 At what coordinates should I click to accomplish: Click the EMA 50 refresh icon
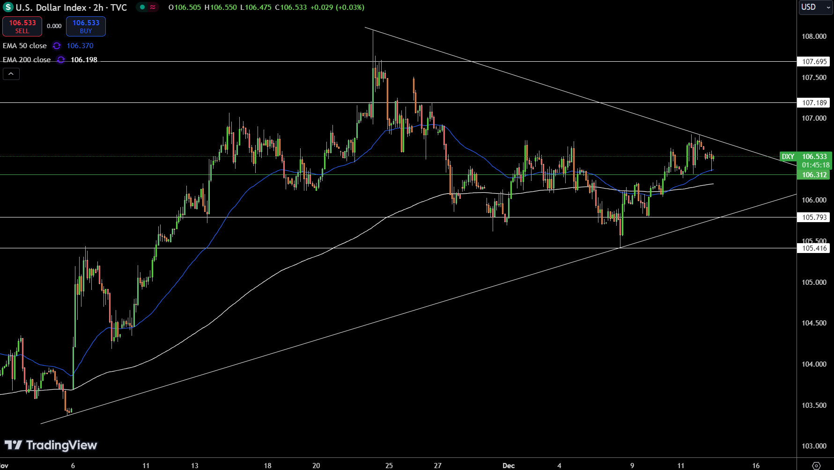tap(57, 46)
